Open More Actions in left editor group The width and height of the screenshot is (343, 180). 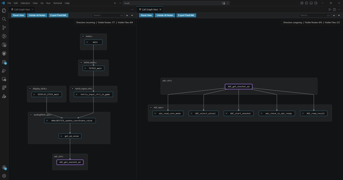pos(132,9)
